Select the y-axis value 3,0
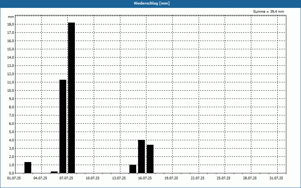 (x=11, y=148)
